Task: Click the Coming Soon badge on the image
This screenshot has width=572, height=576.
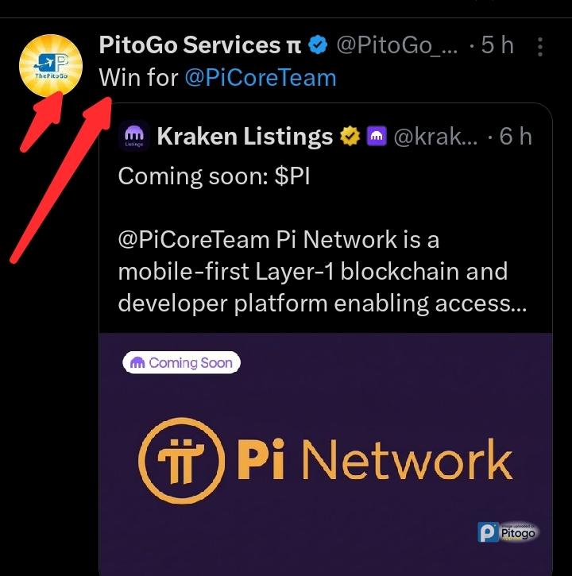Action: click(182, 363)
